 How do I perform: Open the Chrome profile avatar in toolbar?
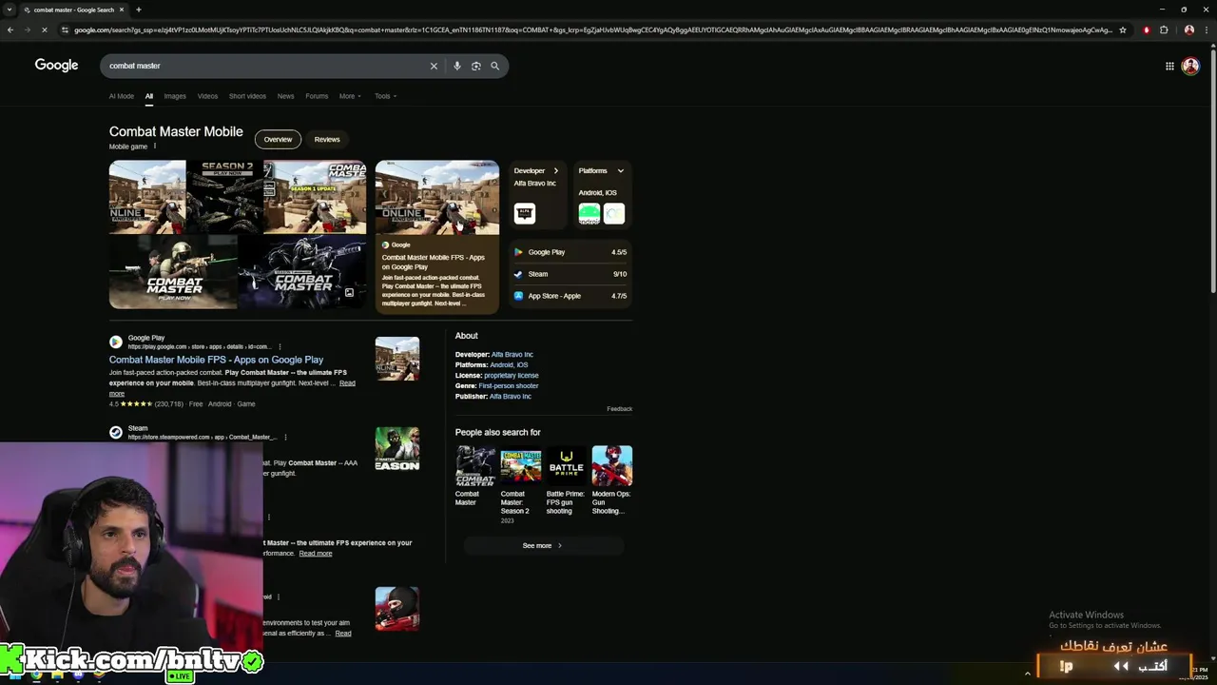coord(1188,29)
